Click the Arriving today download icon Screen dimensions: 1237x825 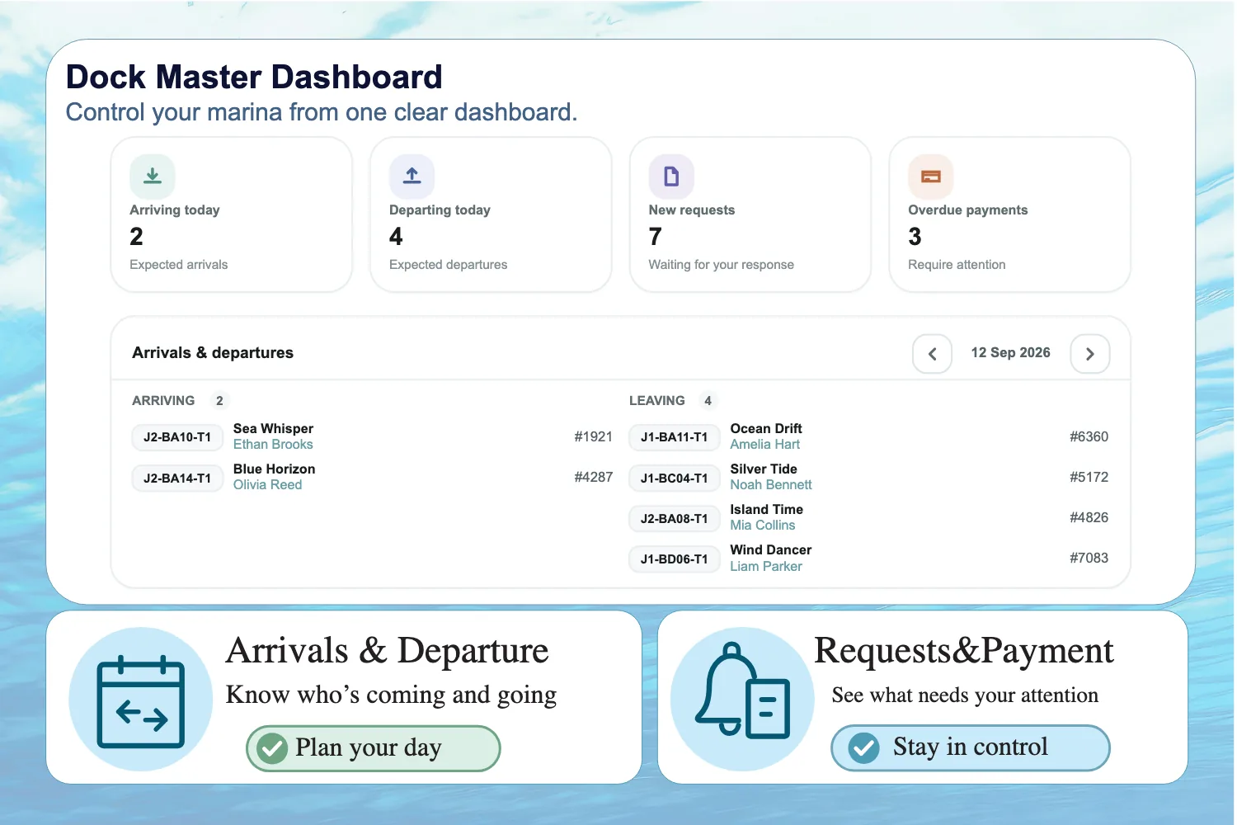point(153,177)
